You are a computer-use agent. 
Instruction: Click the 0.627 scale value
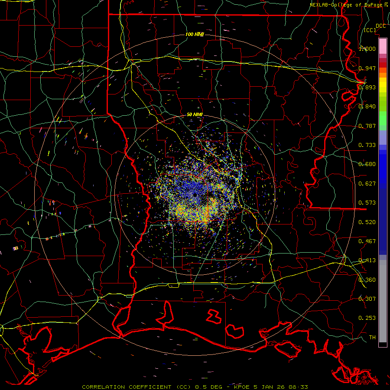click(x=367, y=184)
